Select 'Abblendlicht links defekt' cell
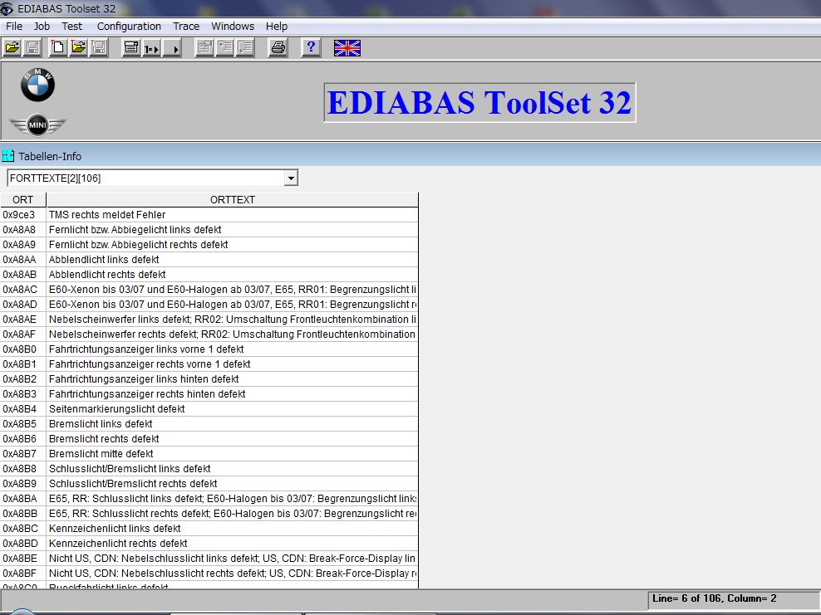Image resolution: width=821 pixels, height=615 pixels. click(x=233, y=260)
